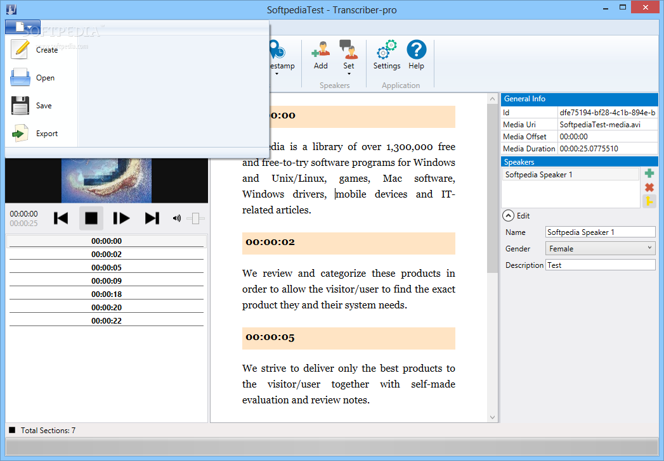664x461 pixels.
Task: Click the Transcriber-pro title bar app icon
Action: pos(11,9)
